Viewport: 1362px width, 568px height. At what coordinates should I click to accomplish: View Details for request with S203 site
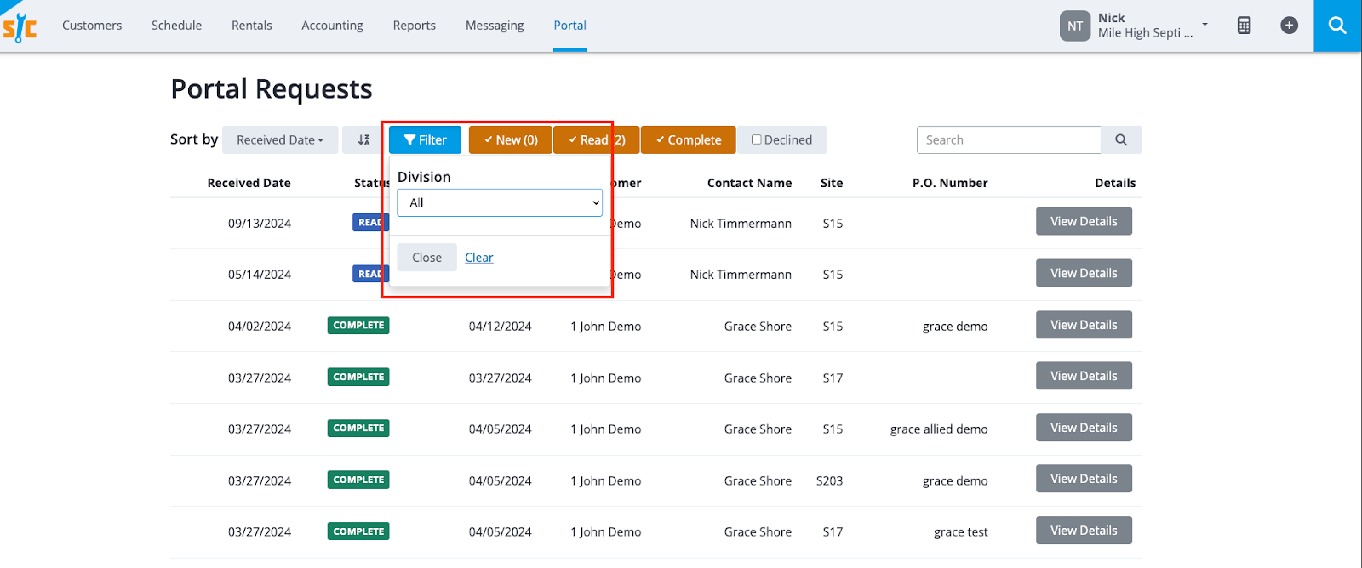click(x=1084, y=479)
